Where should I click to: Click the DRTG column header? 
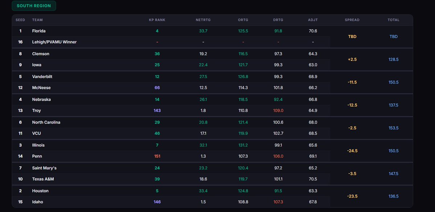coord(278,20)
